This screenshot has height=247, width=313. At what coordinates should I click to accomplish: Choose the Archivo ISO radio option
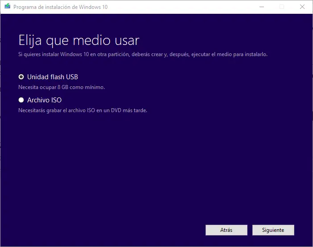(21, 100)
